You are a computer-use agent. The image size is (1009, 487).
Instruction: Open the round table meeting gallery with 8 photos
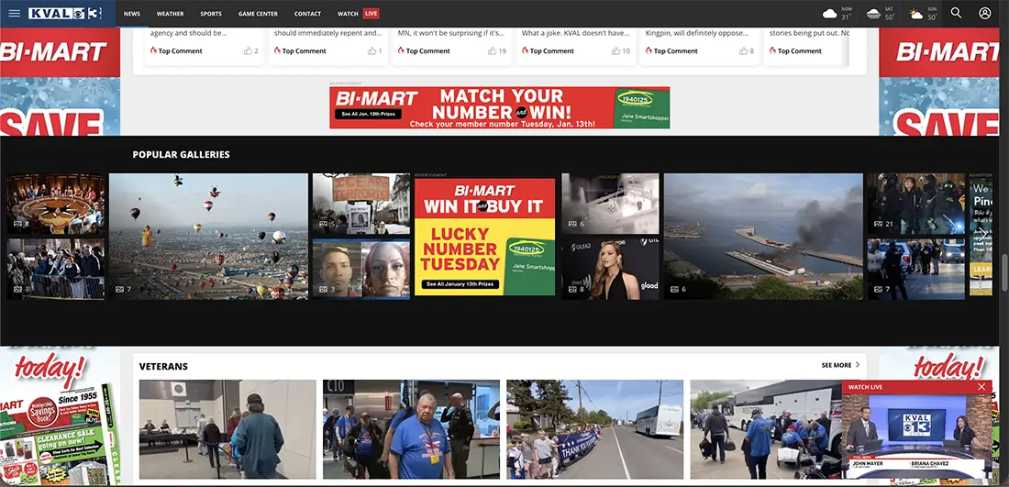55,204
